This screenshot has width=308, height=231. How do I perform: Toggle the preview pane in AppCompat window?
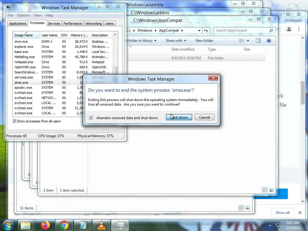(258, 41)
